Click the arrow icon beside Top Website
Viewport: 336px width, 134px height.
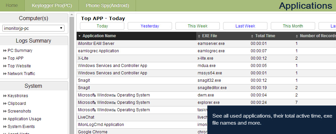[x=5, y=66]
